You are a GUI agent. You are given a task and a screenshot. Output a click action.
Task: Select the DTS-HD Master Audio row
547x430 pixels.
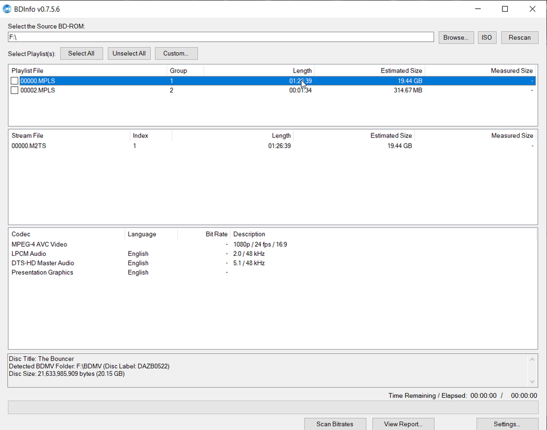click(272, 263)
